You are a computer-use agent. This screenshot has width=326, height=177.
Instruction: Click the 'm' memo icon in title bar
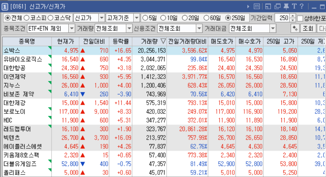[257, 7]
